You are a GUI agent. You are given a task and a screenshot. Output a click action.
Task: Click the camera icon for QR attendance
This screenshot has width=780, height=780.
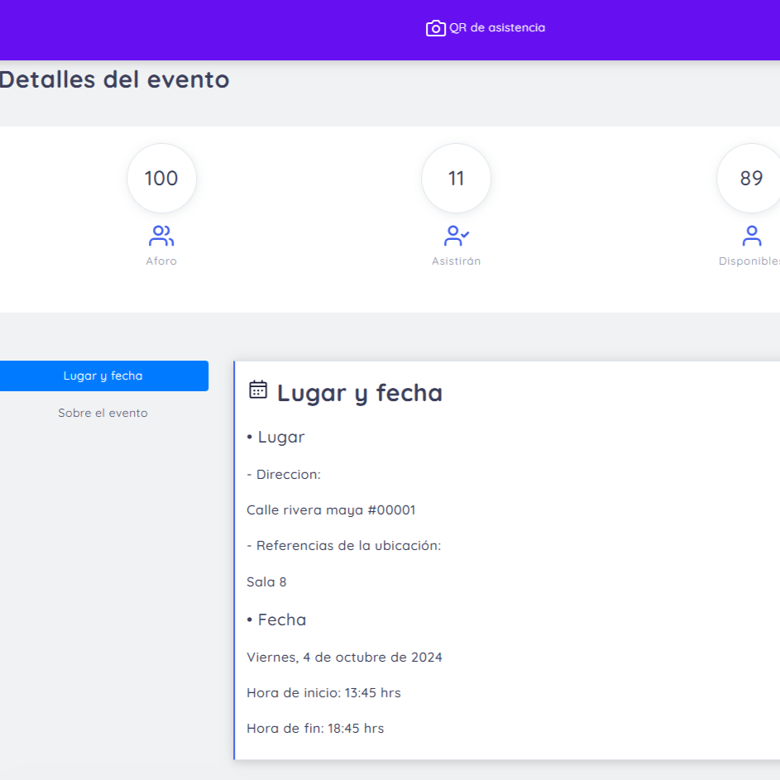435,28
